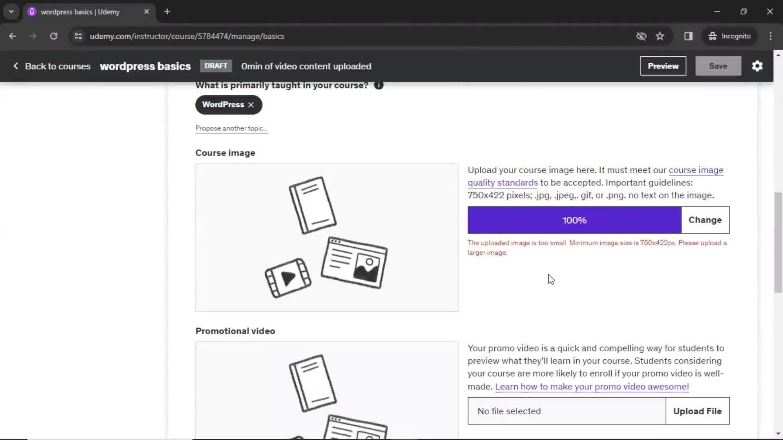Click the new tab plus icon

point(167,11)
